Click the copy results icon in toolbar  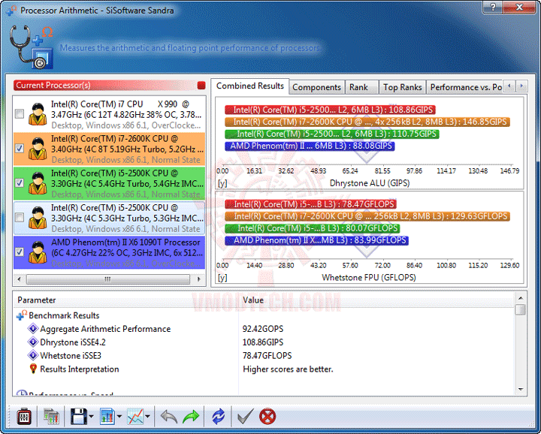(x=51, y=417)
